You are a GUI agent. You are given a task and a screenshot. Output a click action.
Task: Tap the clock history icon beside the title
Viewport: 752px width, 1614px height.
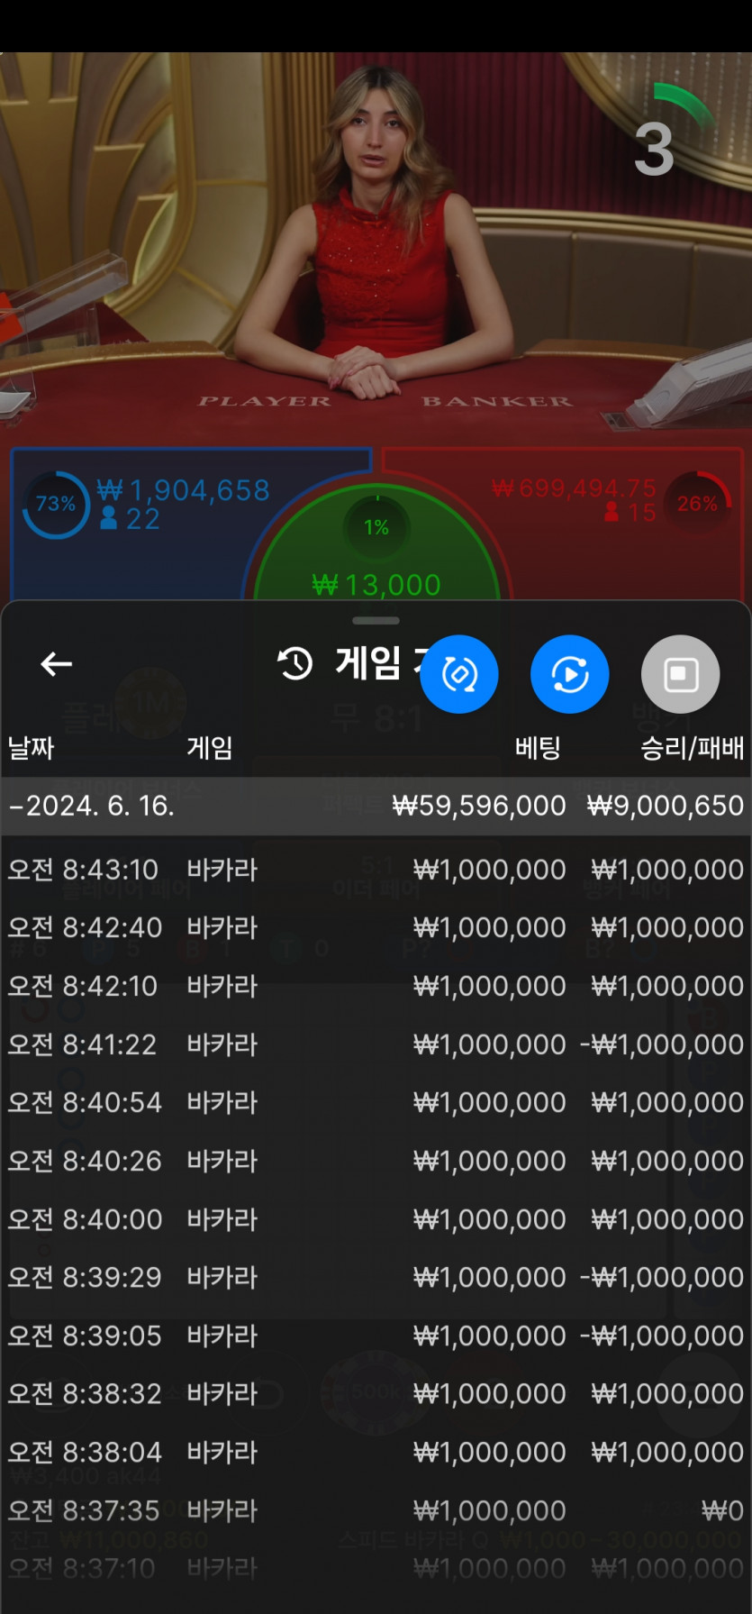point(294,663)
